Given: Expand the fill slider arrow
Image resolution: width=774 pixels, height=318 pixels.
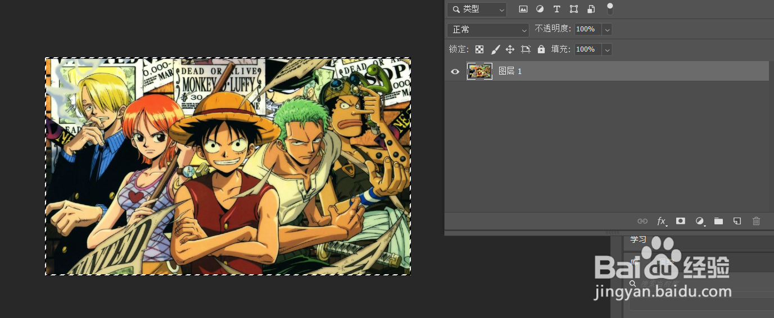Looking at the screenshot, I should [607, 49].
